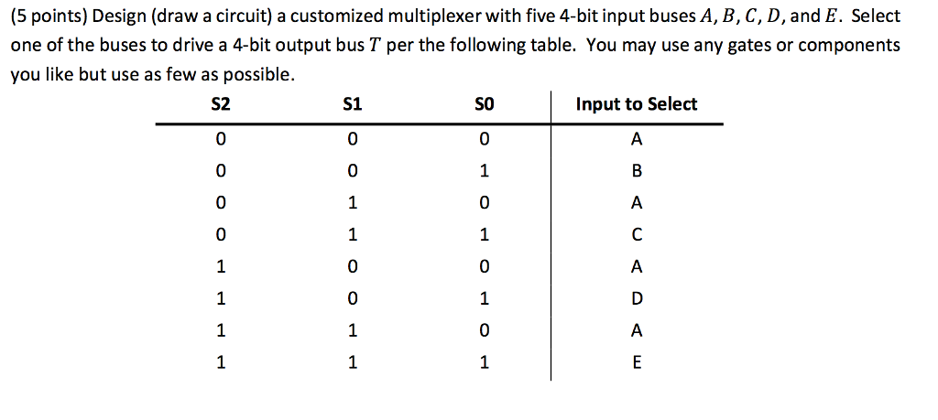Select input D in the table's last column
Image resolution: width=938 pixels, height=420 pixels.
(x=638, y=299)
